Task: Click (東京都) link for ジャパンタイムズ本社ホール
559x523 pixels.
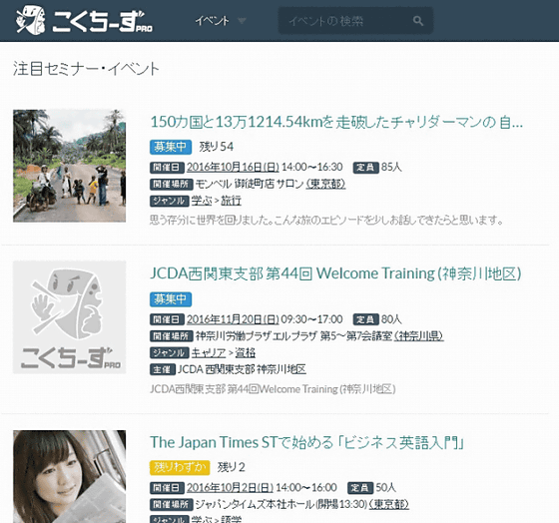Action: pyautogui.click(x=389, y=504)
